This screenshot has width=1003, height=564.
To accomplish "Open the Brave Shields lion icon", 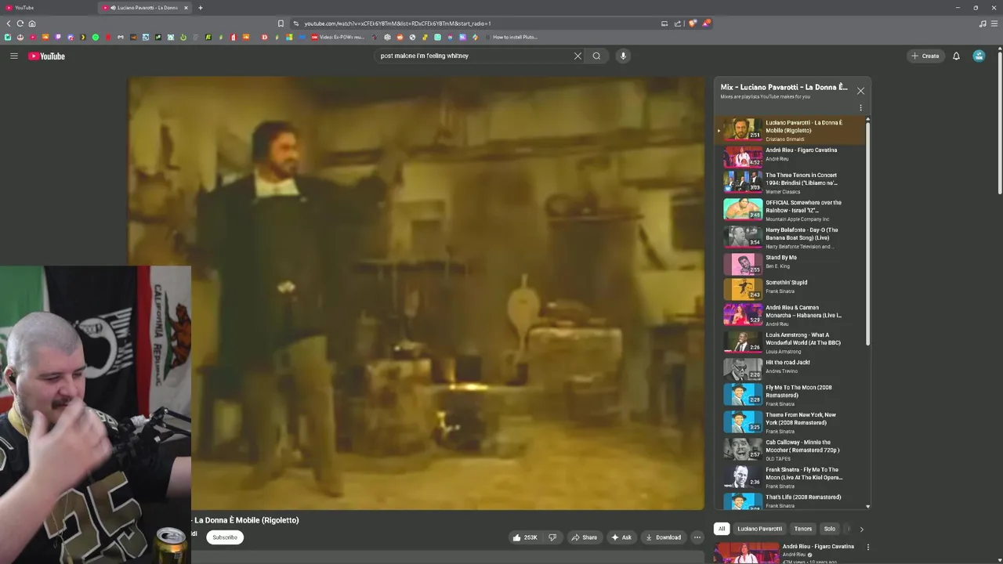I will click(x=692, y=23).
